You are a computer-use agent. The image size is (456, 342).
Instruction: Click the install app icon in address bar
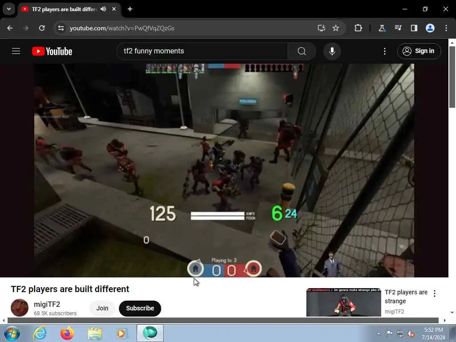321,28
